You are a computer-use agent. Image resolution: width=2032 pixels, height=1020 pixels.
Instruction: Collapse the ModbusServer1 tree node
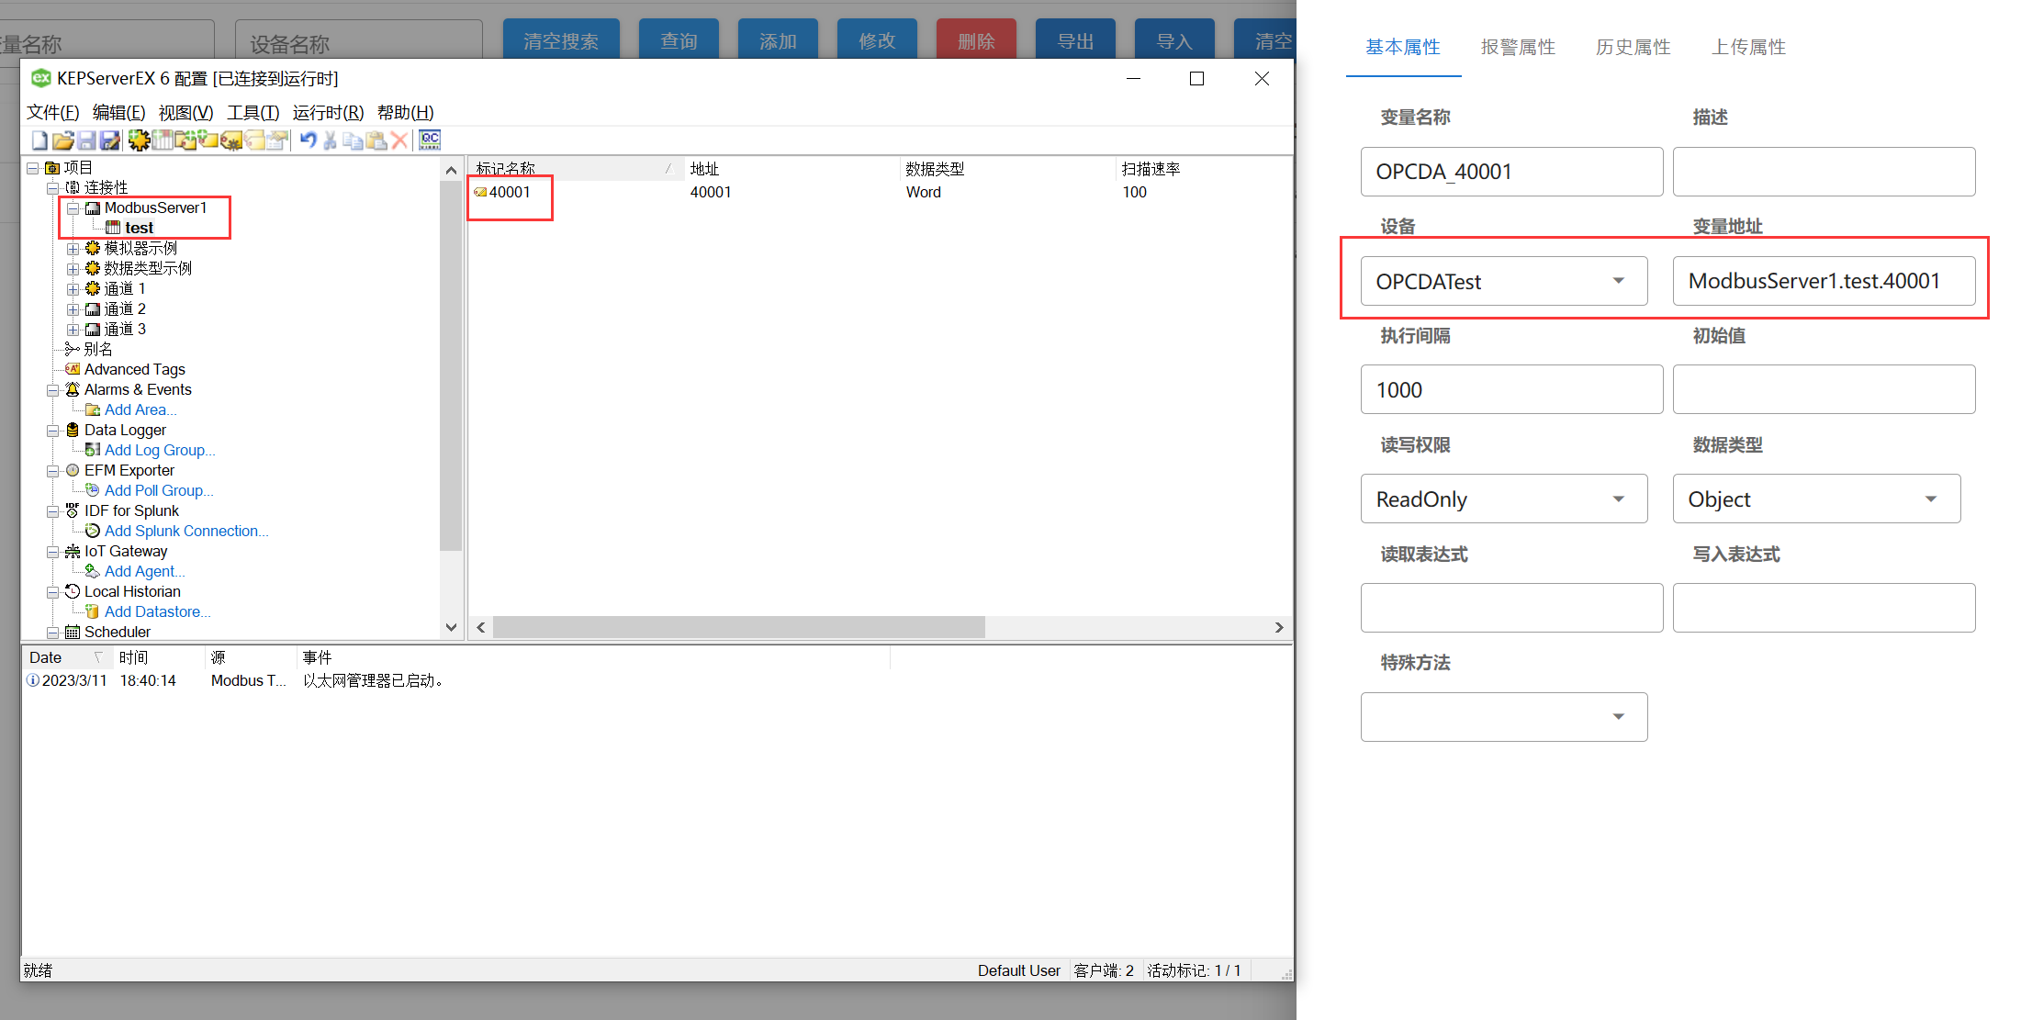[73, 208]
